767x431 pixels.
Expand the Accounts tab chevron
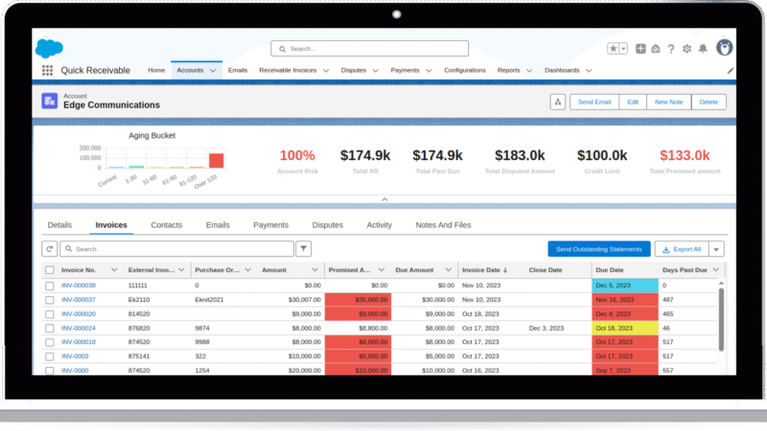[213, 71]
